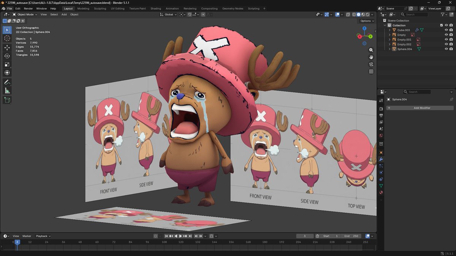The height and width of the screenshot is (256, 456).
Task: Open the outliner filter dropdown
Action: click(x=444, y=14)
